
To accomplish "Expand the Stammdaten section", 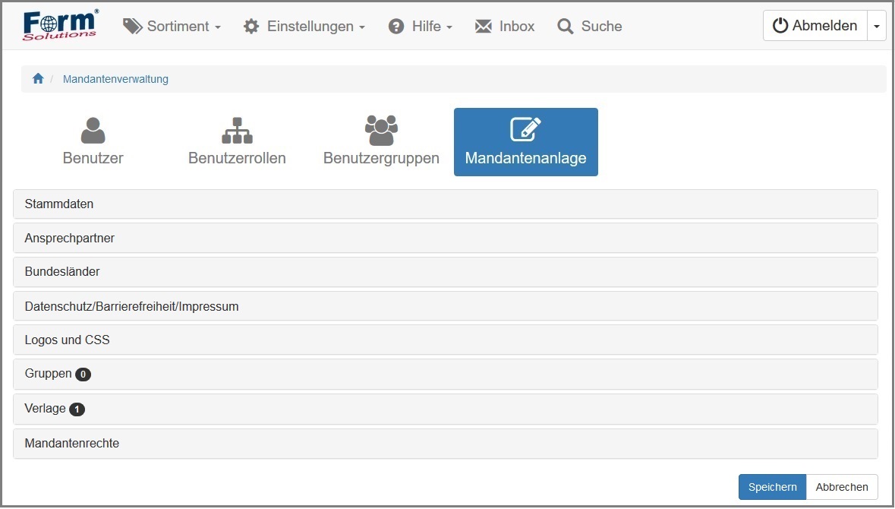I will pos(445,204).
